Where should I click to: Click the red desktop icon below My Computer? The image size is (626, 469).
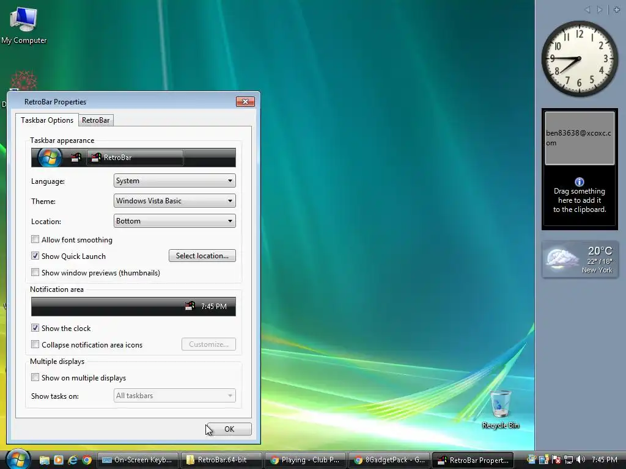pos(24,81)
